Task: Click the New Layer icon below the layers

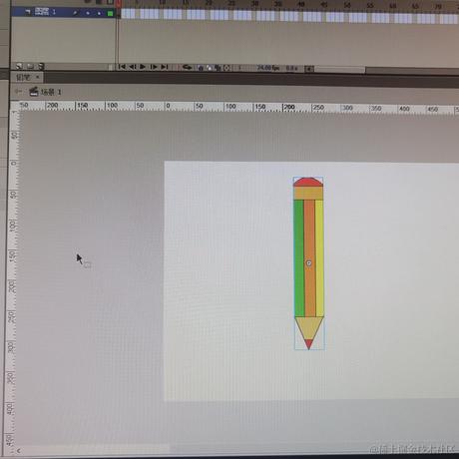Action: tap(19, 67)
